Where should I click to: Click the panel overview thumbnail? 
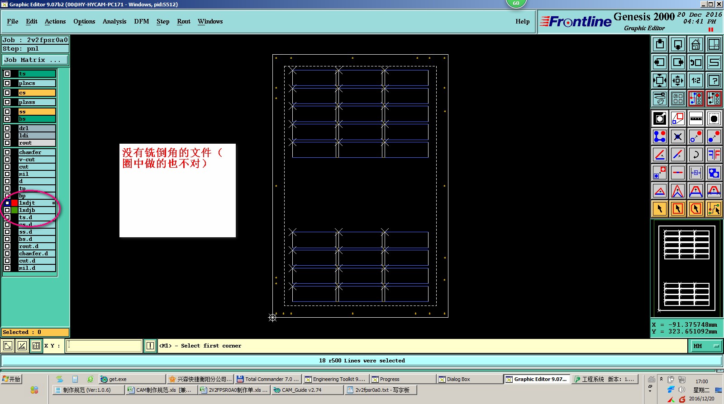coord(686,268)
